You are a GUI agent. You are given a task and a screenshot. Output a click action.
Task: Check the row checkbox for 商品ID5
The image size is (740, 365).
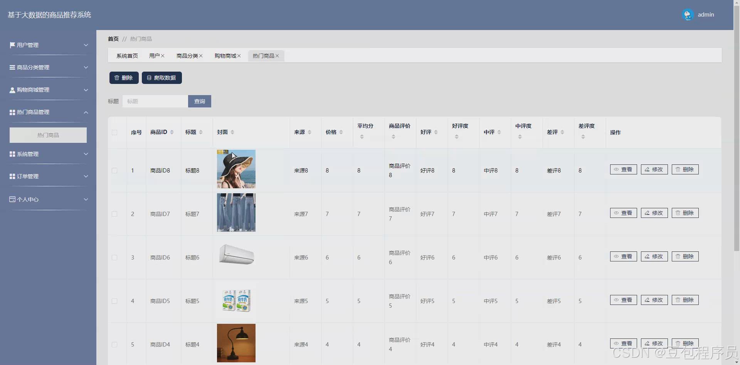(114, 301)
